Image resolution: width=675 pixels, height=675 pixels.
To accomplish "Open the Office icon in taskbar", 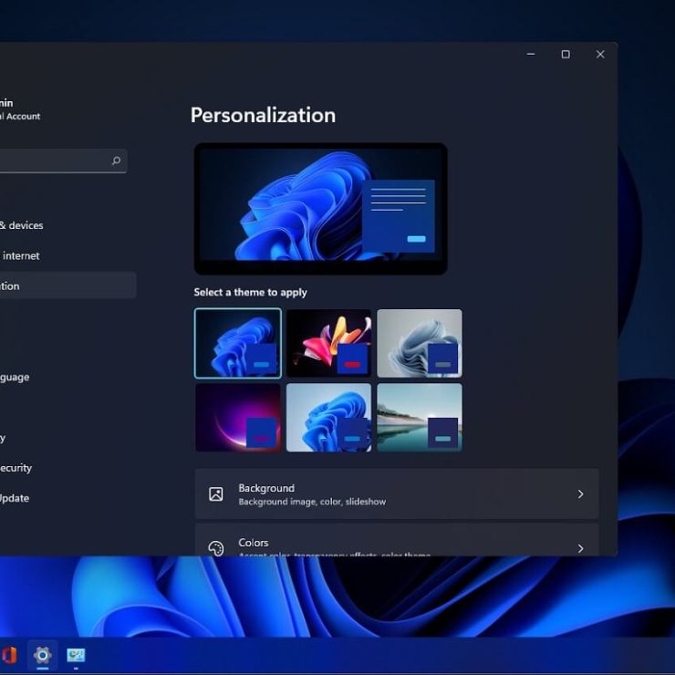I will pyautogui.click(x=9, y=655).
